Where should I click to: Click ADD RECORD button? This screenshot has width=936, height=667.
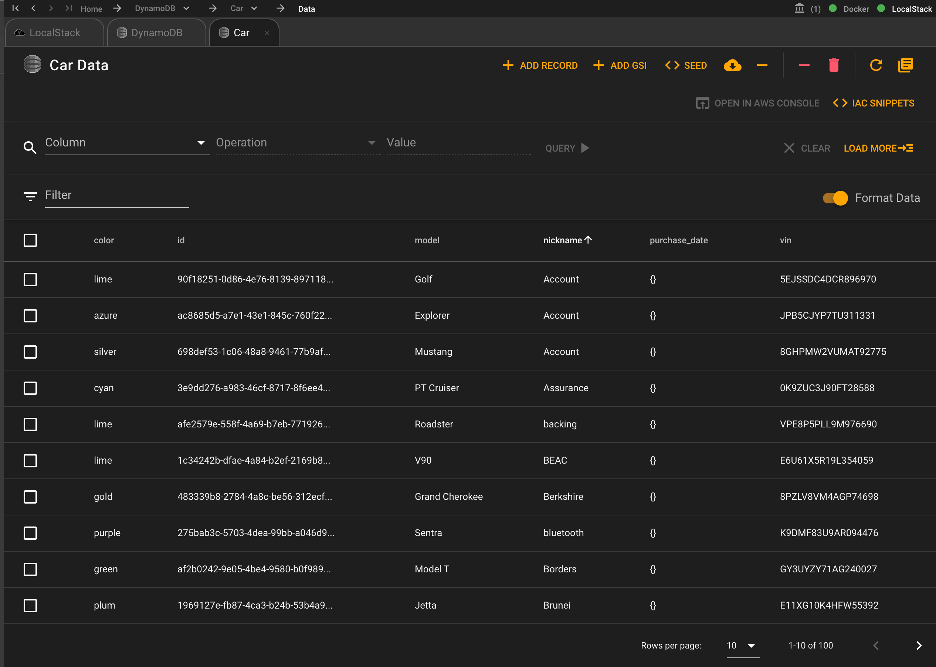point(540,65)
